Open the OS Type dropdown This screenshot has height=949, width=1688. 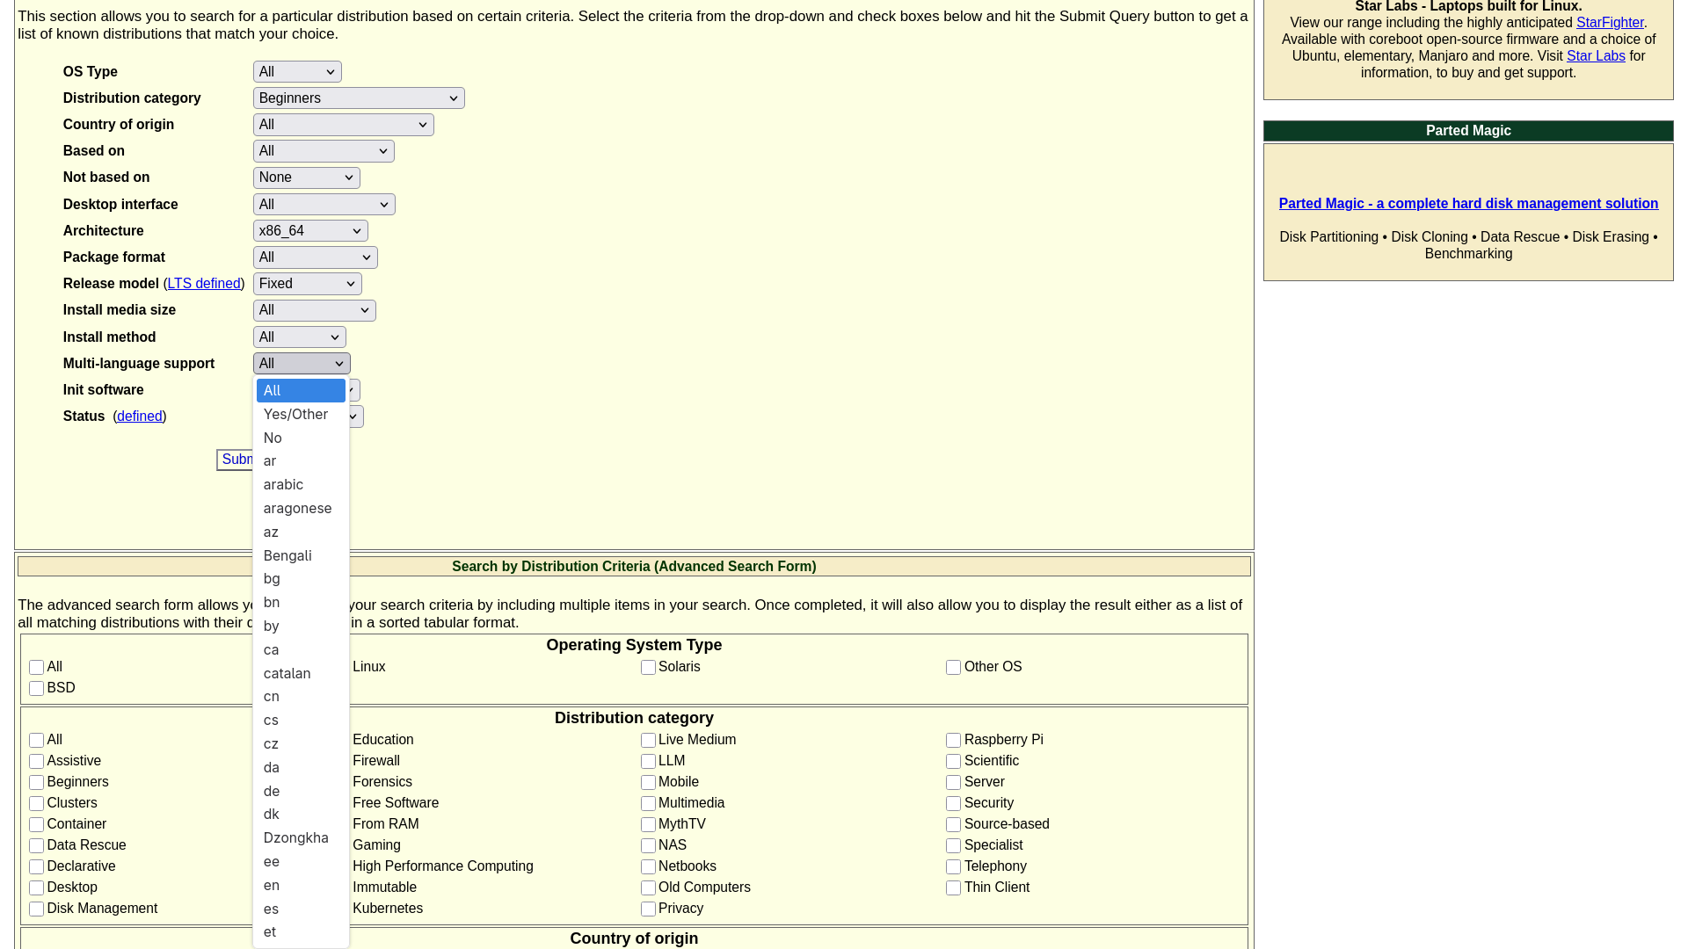coord(296,71)
